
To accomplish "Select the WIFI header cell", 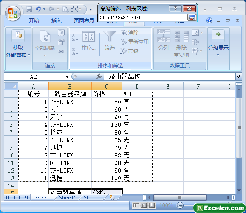I will [x=137, y=94].
